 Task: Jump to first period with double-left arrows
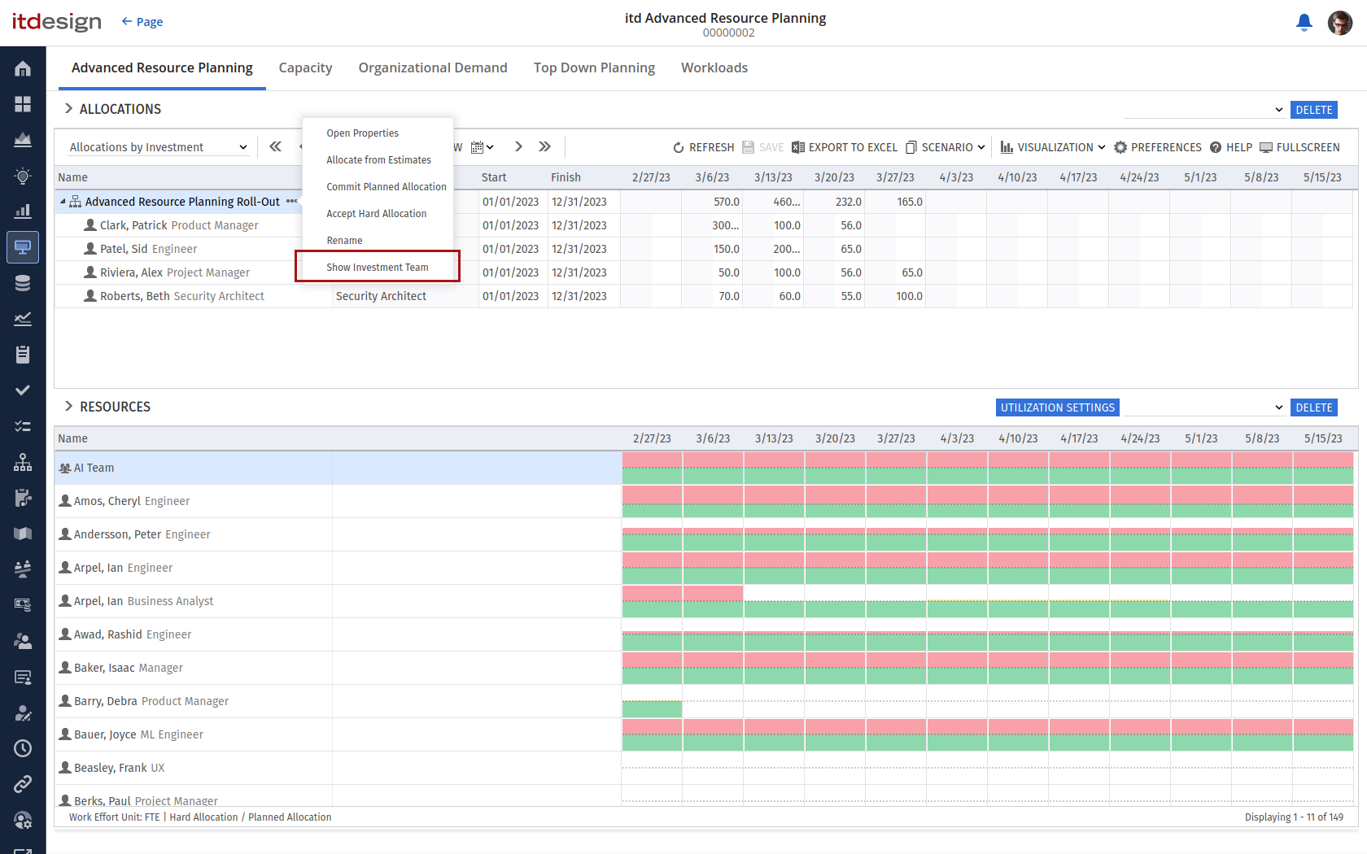pyautogui.click(x=275, y=147)
